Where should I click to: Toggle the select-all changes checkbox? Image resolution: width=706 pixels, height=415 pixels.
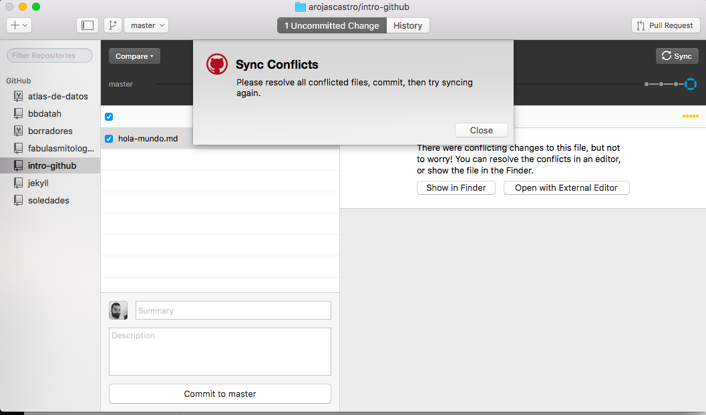click(109, 117)
